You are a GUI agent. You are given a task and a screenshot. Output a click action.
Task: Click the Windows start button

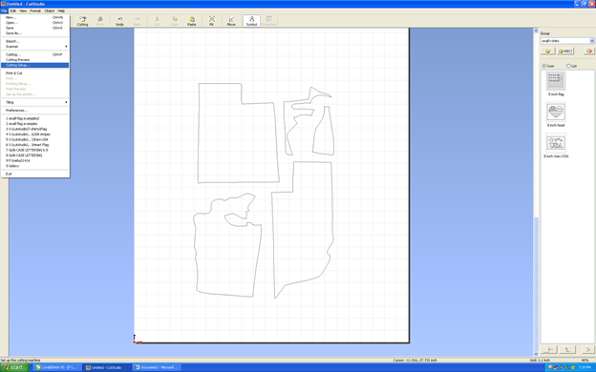click(x=15, y=367)
